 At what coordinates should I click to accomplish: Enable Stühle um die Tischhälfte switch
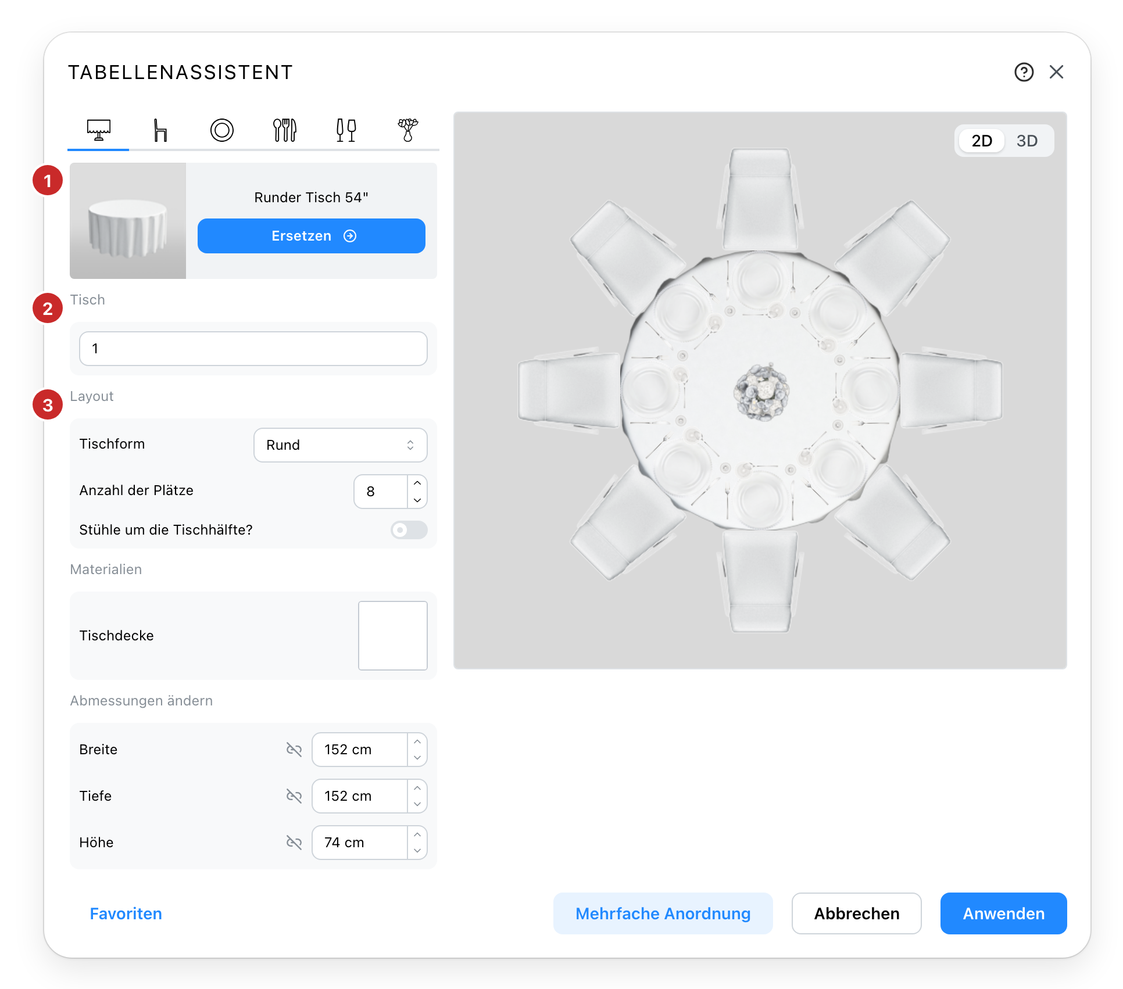click(x=409, y=530)
